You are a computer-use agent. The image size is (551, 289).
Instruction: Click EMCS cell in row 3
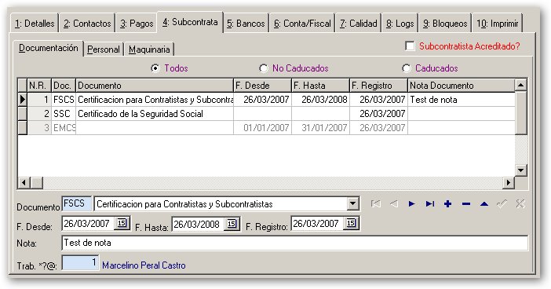pyautogui.click(x=64, y=128)
